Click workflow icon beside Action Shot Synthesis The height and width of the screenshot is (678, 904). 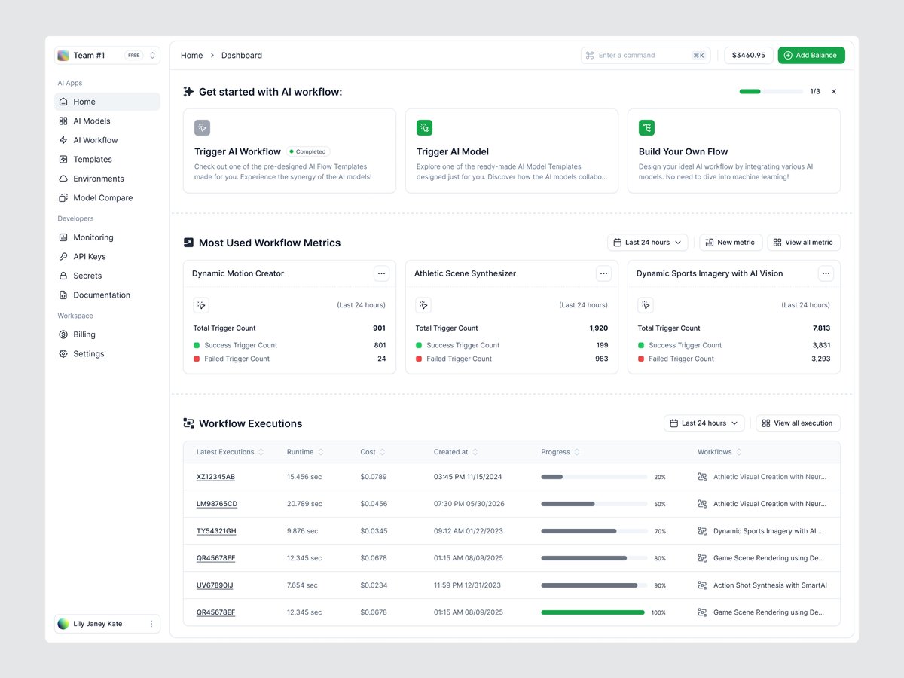(x=702, y=585)
